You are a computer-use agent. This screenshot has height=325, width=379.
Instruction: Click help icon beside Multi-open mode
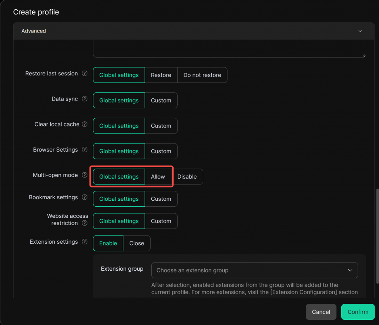(x=84, y=175)
